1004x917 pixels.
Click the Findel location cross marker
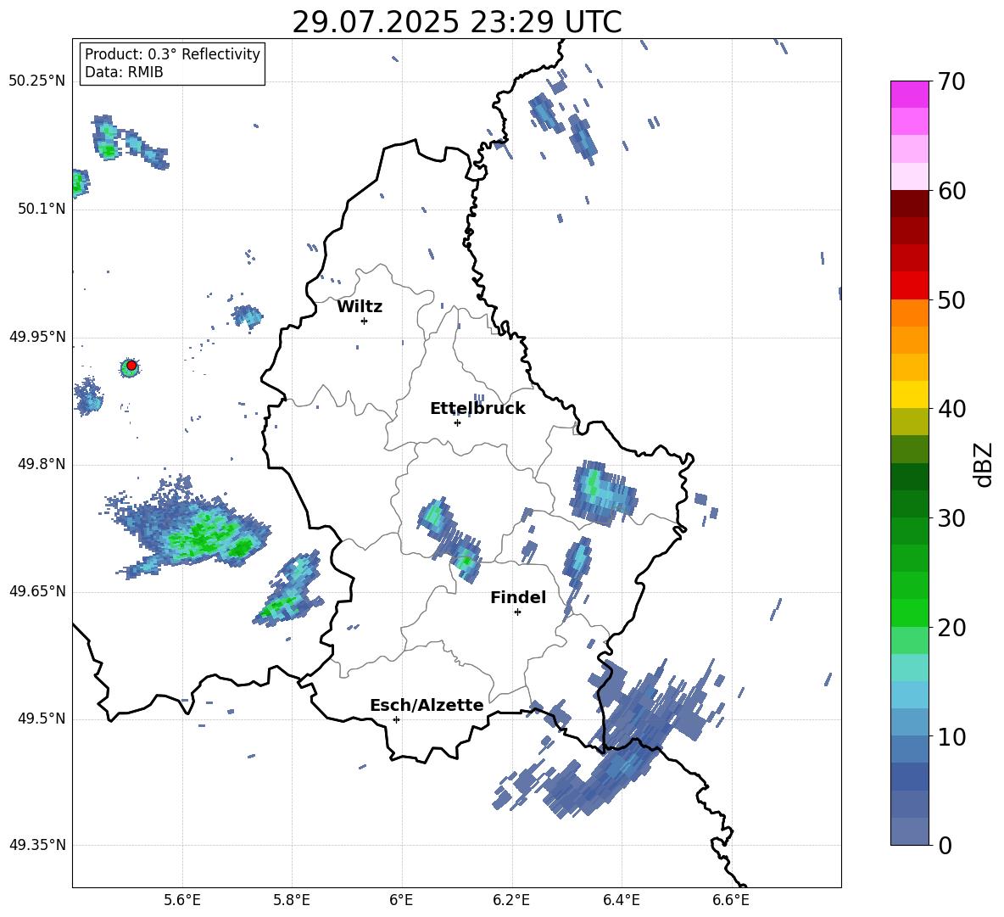517,612
